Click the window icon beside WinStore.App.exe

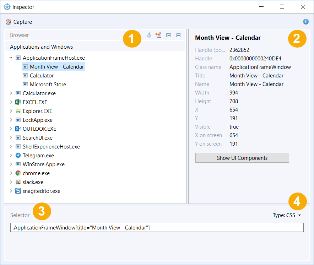18,164
